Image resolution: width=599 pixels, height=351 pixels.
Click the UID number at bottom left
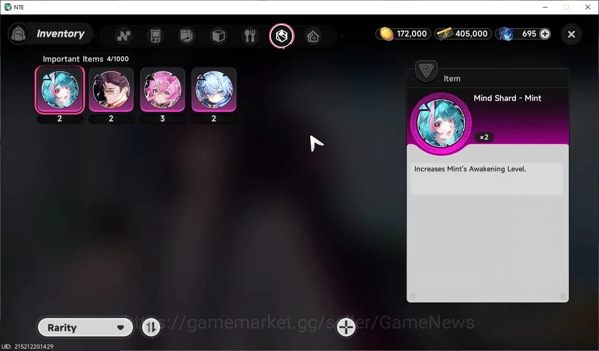(x=27, y=347)
